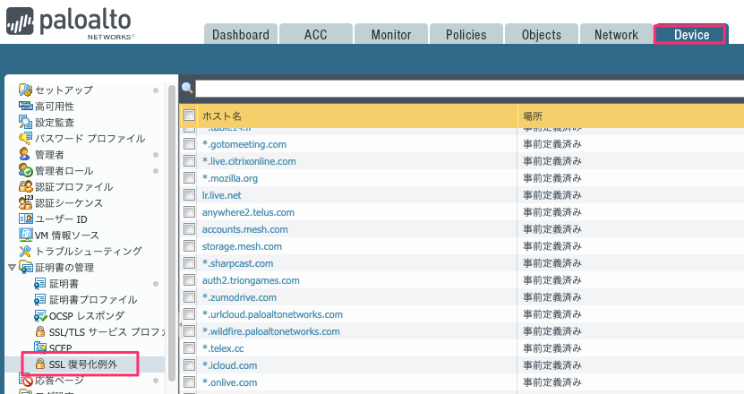744x394 pixels.
Task: Click the VM 情報ソース monitor icon
Action: point(25,235)
